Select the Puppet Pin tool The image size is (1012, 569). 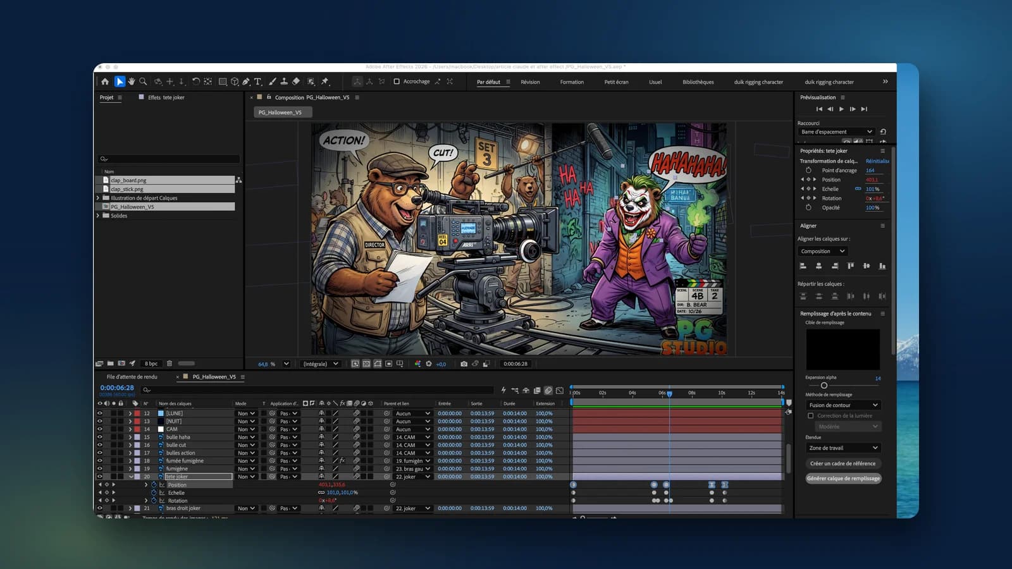click(325, 82)
